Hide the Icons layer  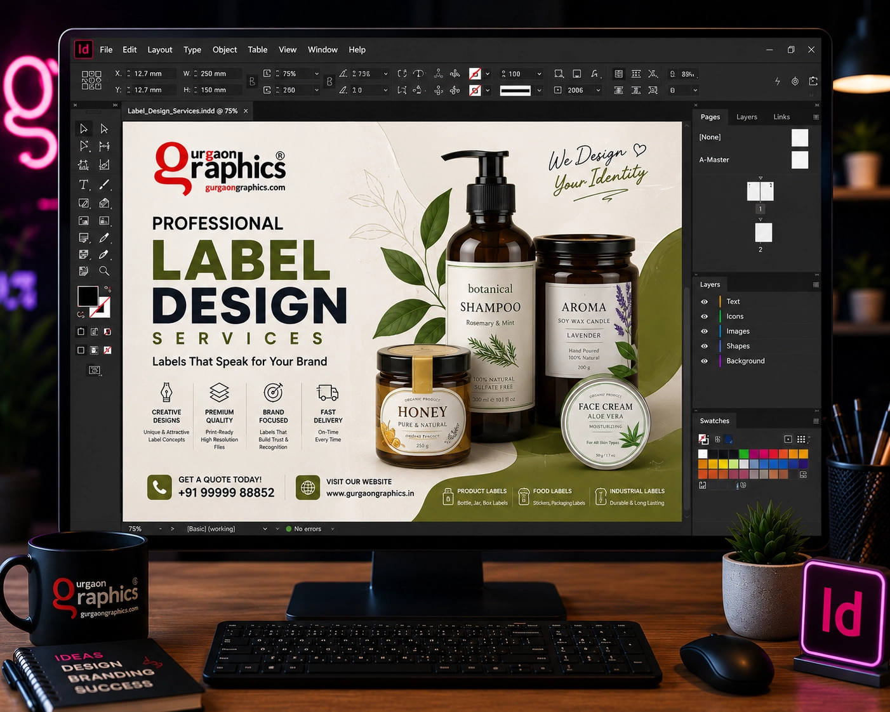(704, 316)
